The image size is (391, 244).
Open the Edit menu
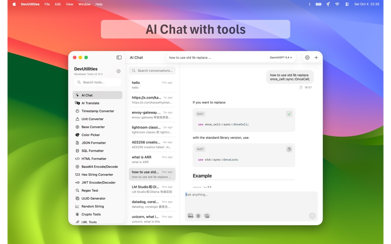[58, 4]
